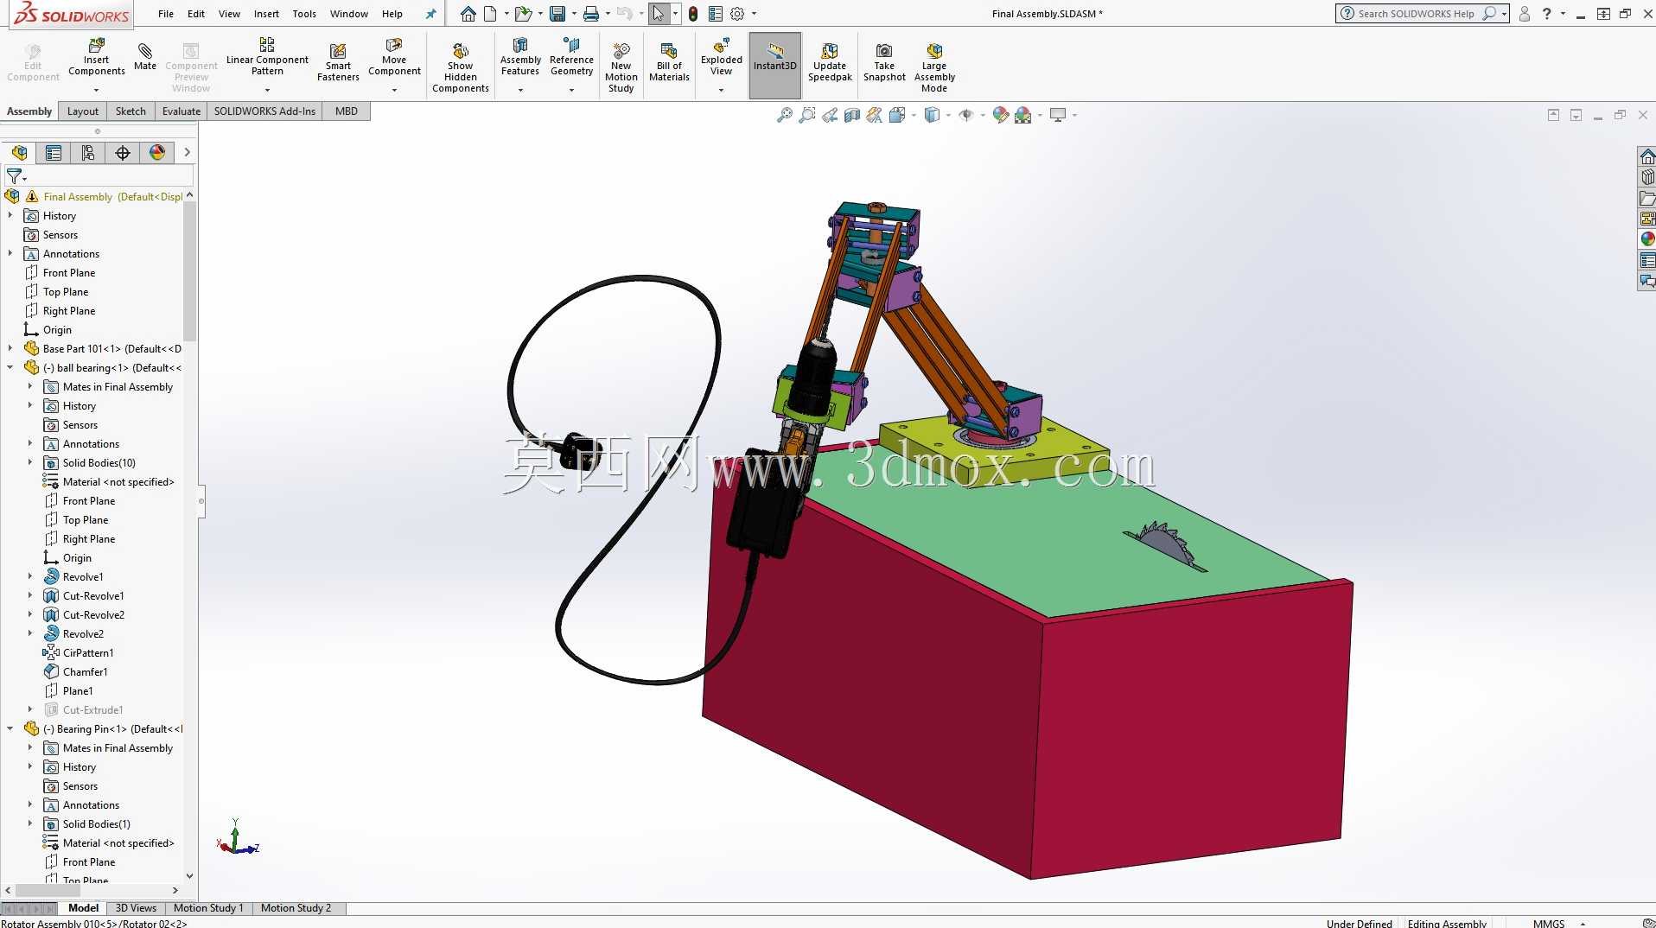Screen dimensions: 1656x928
Task: Open the DisplayManager color ball tab
Action: (x=157, y=153)
